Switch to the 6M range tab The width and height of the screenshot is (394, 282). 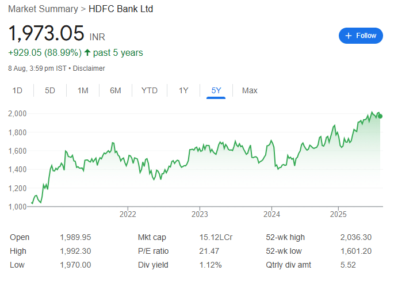point(116,90)
